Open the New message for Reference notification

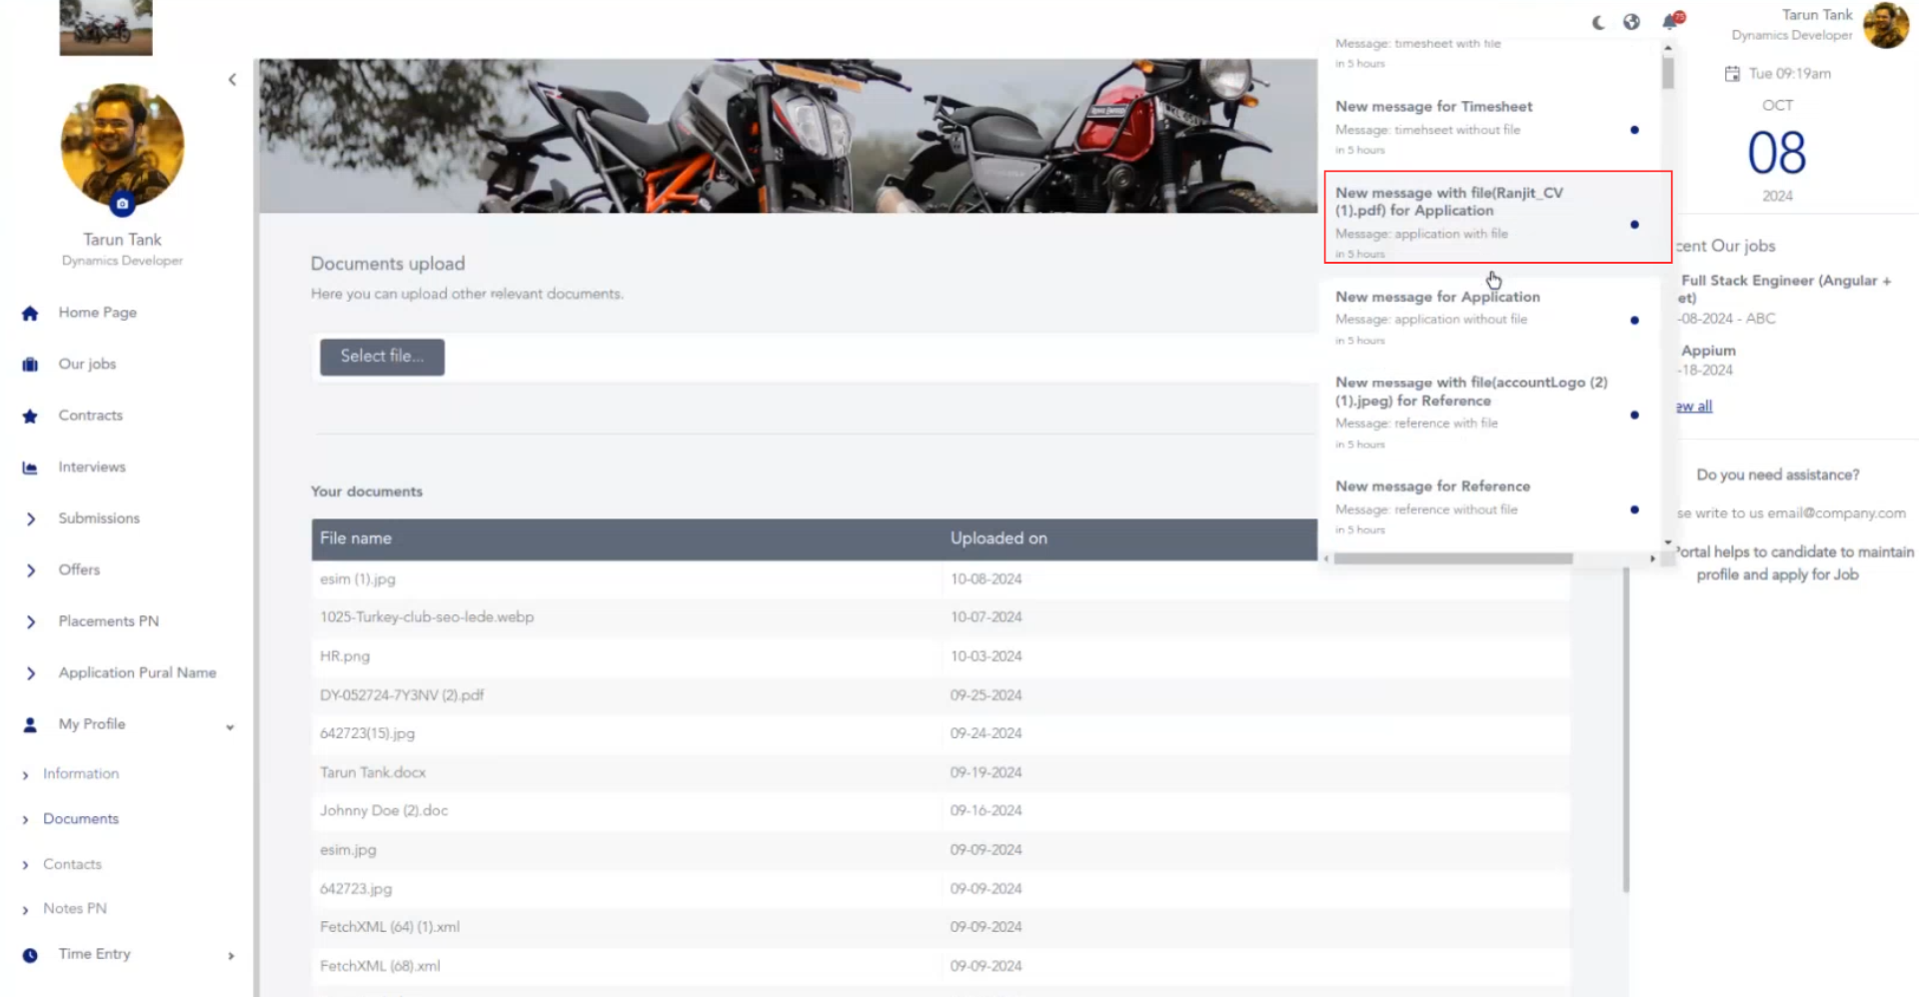[x=1489, y=507]
